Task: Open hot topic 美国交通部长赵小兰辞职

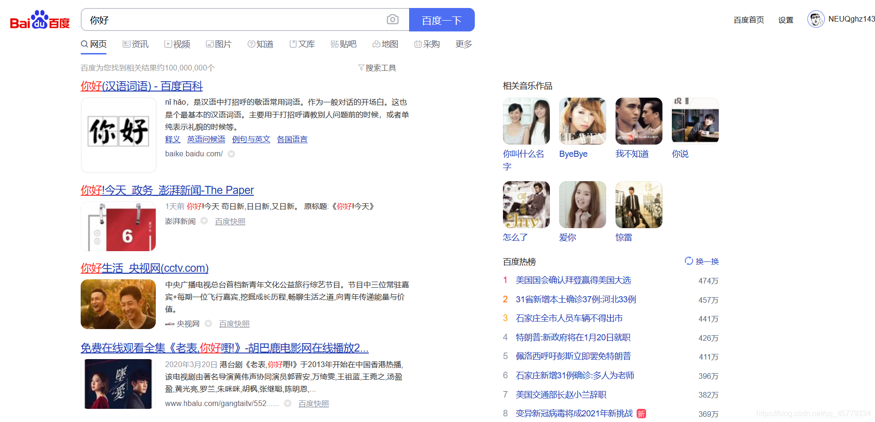Action: (x=561, y=395)
